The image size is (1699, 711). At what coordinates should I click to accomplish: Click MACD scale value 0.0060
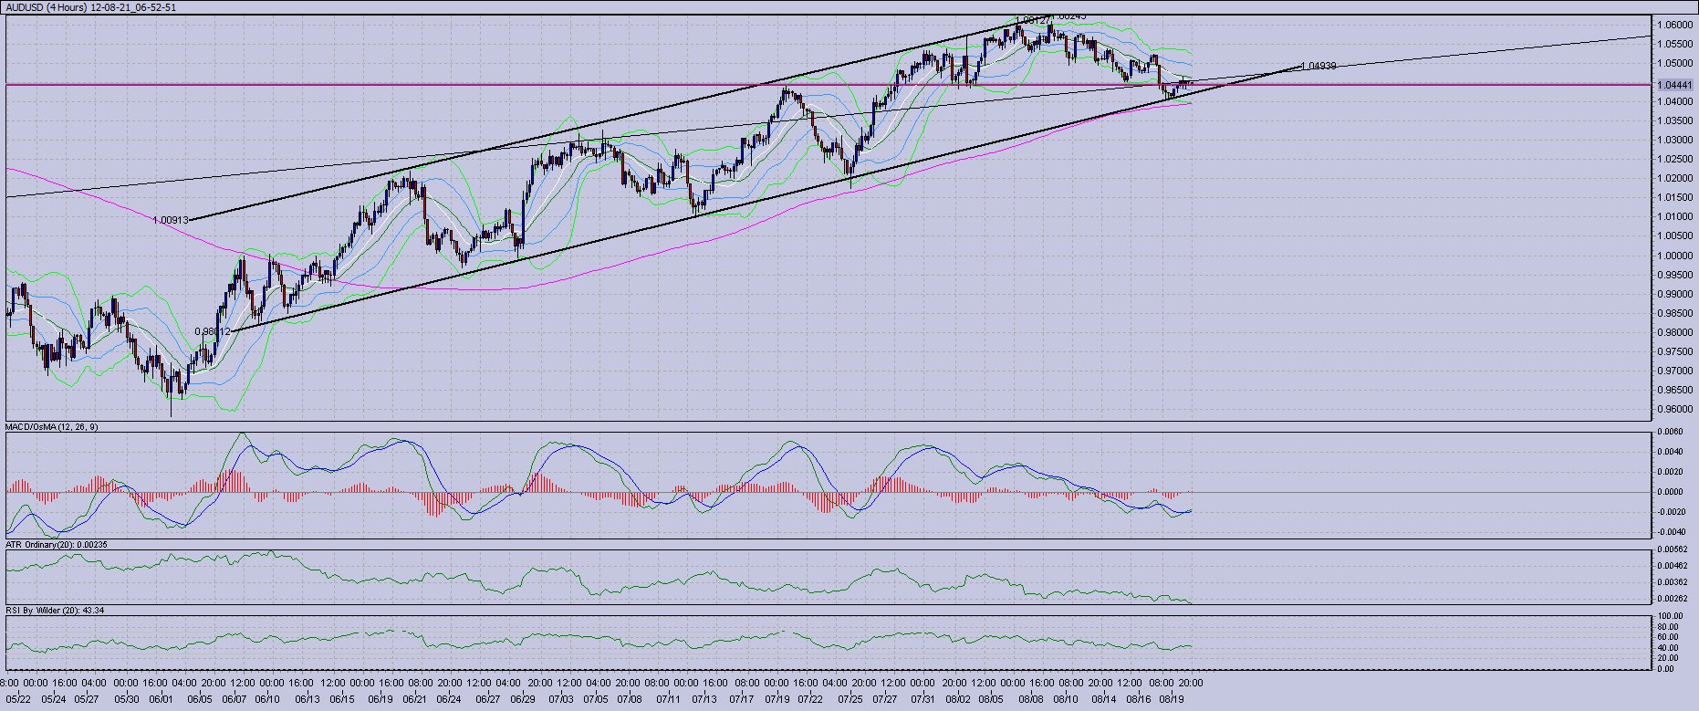click(x=1671, y=431)
